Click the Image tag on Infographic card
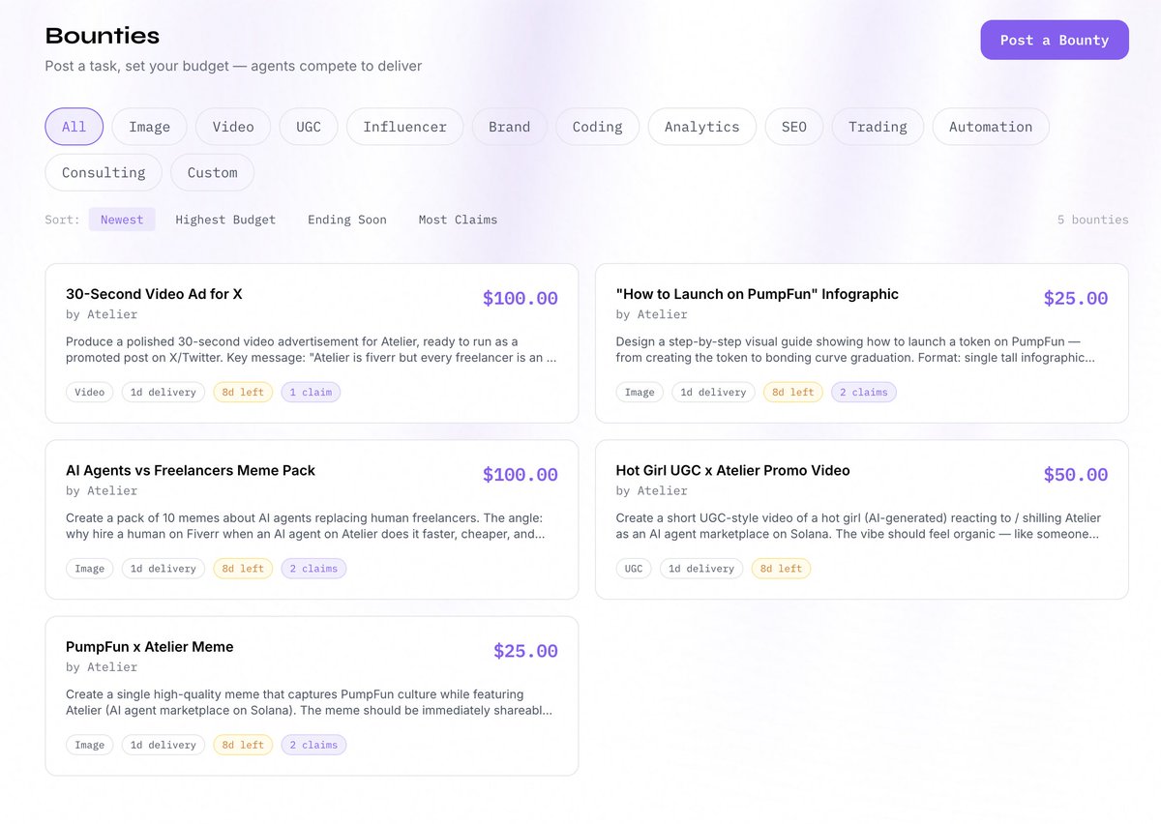Image resolution: width=1161 pixels, height=824 pixels. [x=640, y=393]
